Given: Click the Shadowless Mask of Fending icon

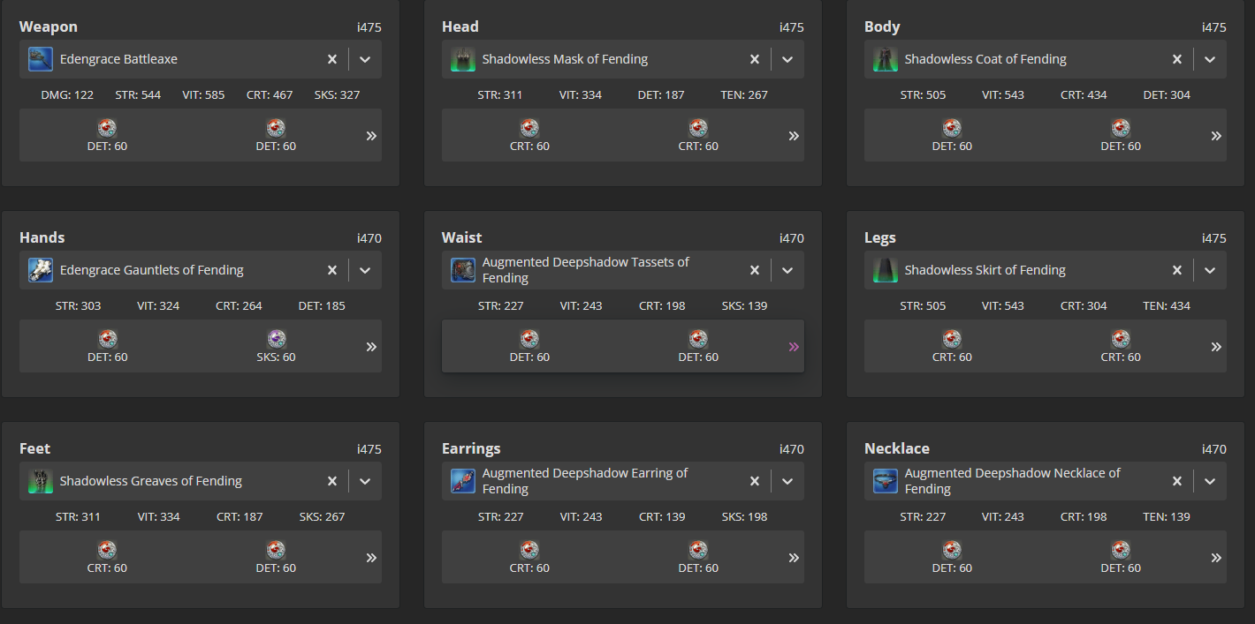Looking at the screenshot, I should tap(463, 59).
